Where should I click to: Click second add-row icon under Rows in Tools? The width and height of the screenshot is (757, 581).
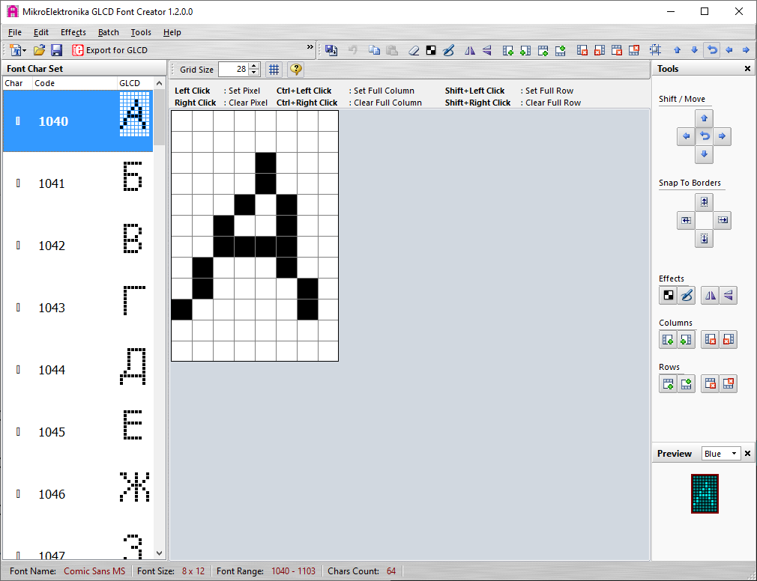tap(687, 384)
